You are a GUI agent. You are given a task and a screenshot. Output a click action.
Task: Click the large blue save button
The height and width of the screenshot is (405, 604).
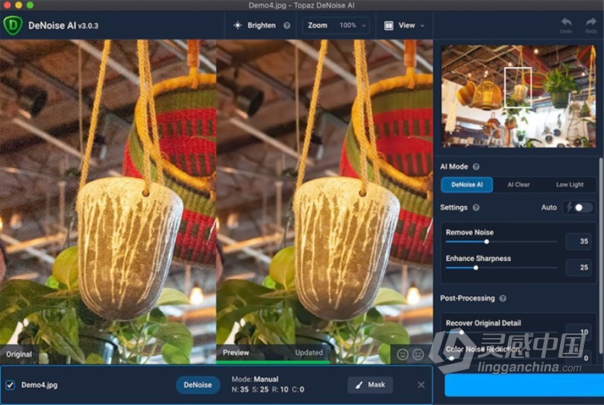coord(524,386)
